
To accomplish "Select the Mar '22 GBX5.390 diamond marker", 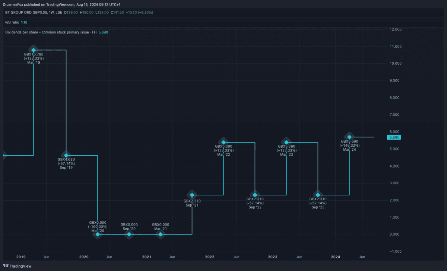I will pos(223,142).
